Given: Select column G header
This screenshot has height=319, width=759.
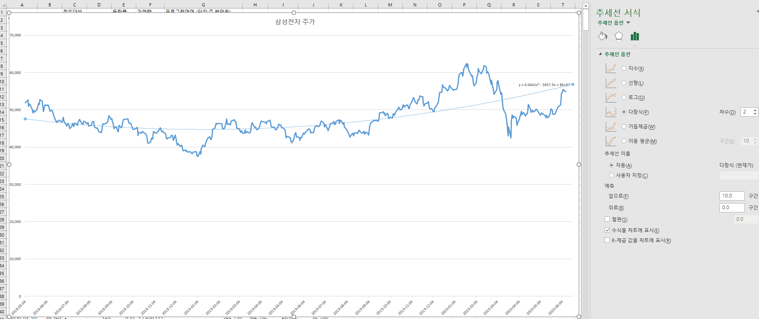Looking at the screenshot, I should coord(203,5).
